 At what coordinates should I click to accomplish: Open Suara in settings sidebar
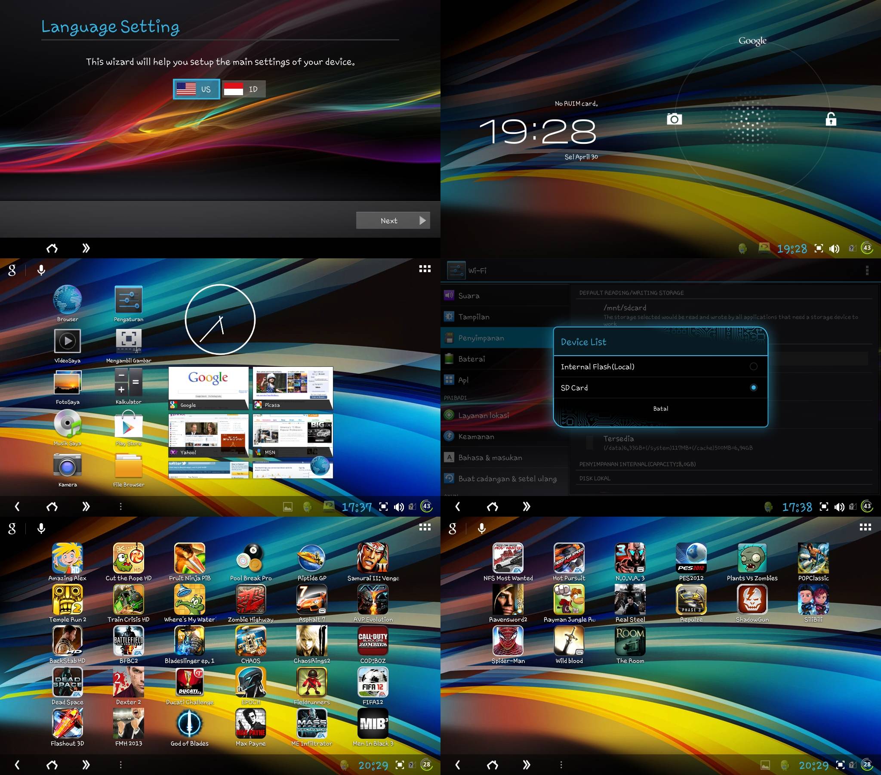point(505,296)
